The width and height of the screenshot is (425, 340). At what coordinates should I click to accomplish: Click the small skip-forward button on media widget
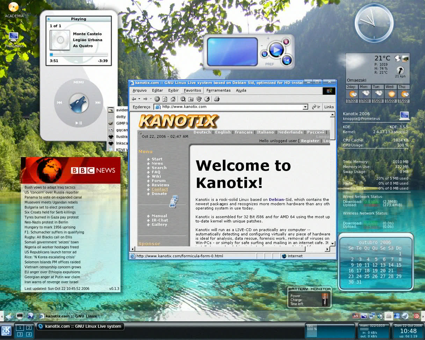click(x=265, y=54)
